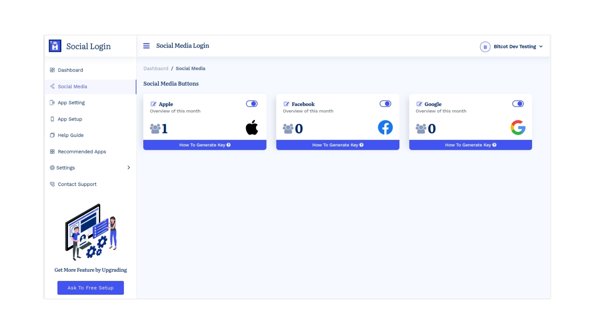The height and width of the screenshot is (334, 594).
Task: Click the question mark on Apple key button
Action: pos(229,145)
